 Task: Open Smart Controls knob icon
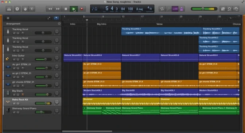(x=25, y=9)
